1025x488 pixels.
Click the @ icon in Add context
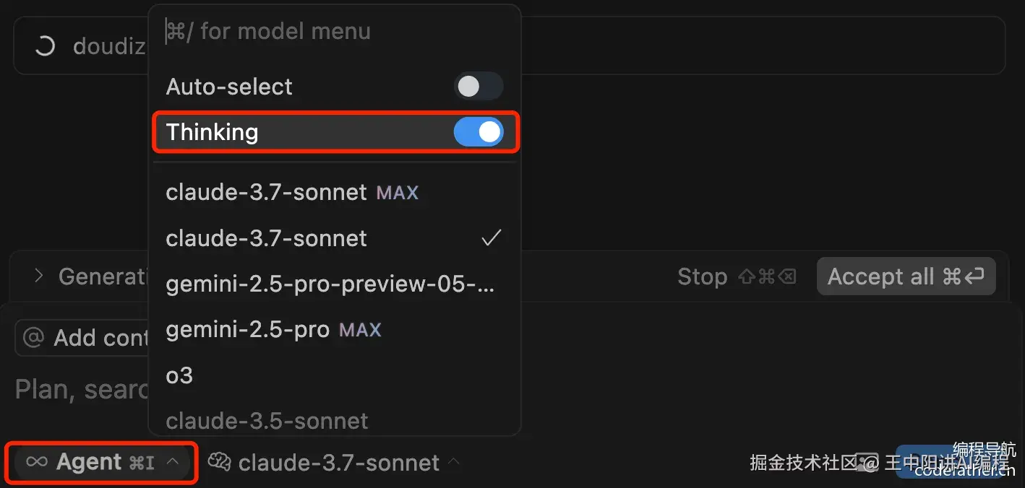(x=33, y=337)
